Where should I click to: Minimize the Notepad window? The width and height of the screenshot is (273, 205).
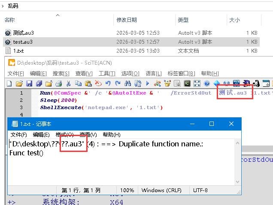pyautogui.click(x=192, y=124)
